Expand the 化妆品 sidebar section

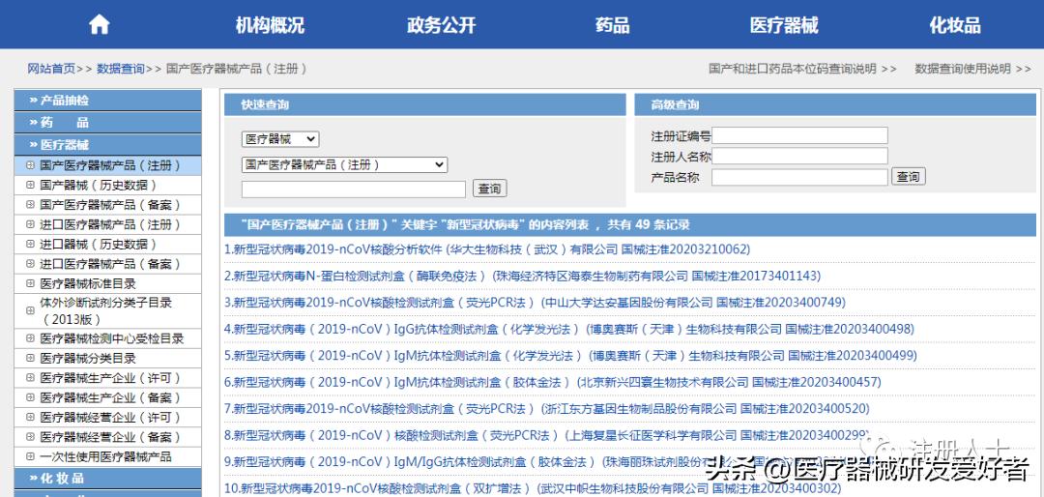pos(108,479)
